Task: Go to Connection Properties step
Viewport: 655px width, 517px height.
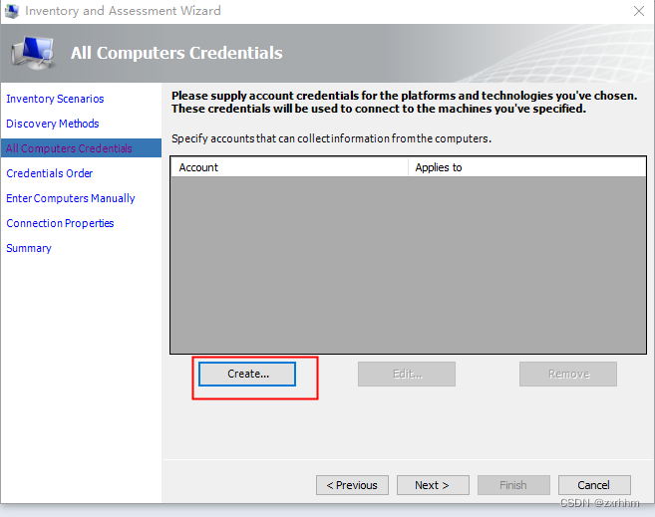Action: pyautogui.click(x=60, y=223)
